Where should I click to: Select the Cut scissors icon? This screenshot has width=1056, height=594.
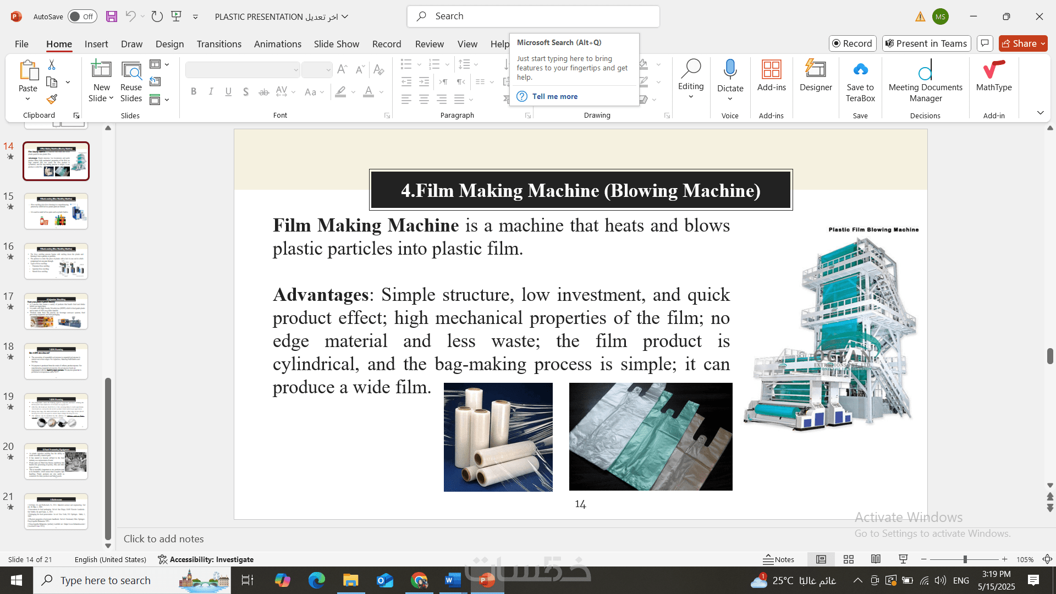point(52,65)
